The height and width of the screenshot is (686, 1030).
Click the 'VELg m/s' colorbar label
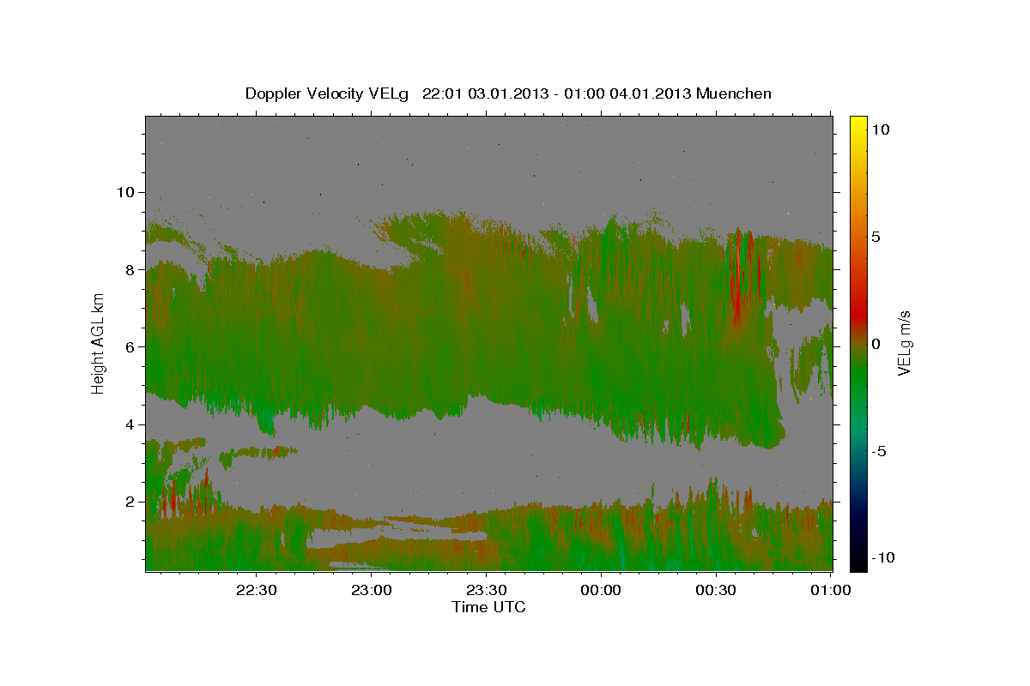click(x=905, y=342)
